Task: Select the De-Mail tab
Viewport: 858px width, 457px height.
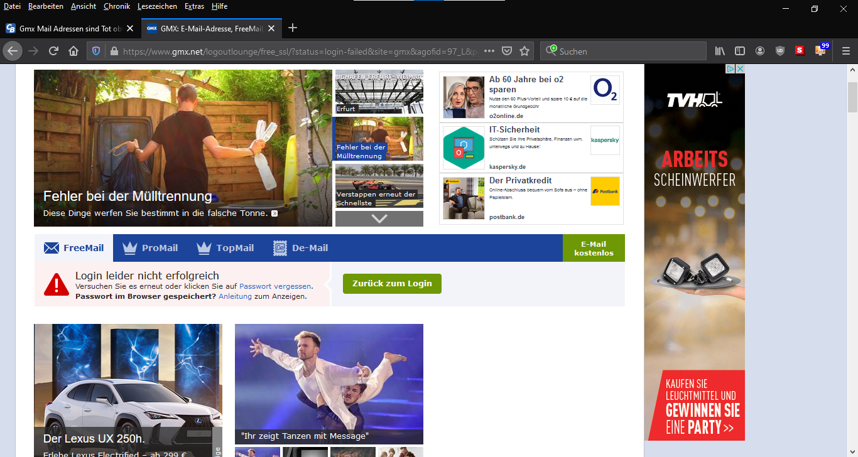Action: tap(301, 248)
